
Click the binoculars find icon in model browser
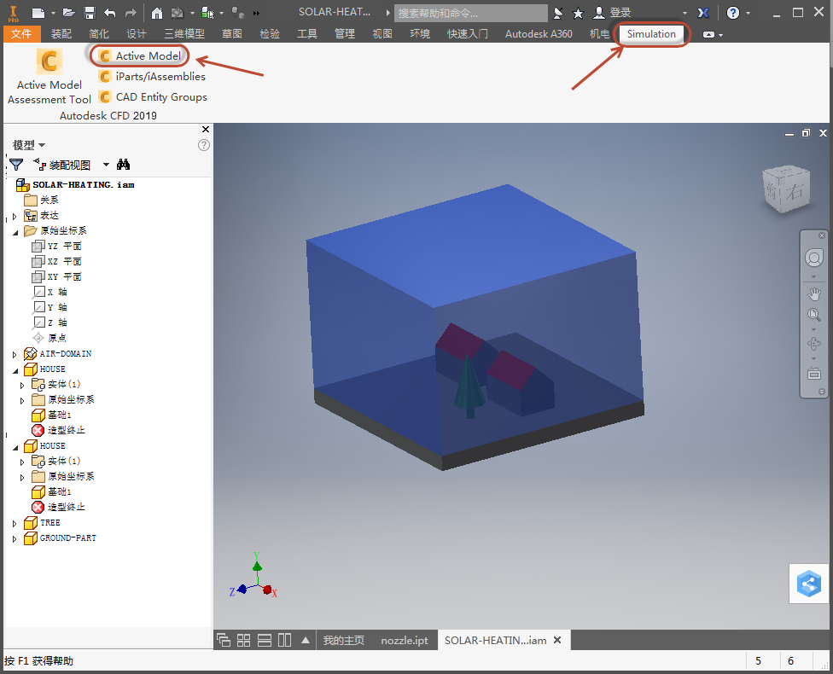(x=123, y=165)
